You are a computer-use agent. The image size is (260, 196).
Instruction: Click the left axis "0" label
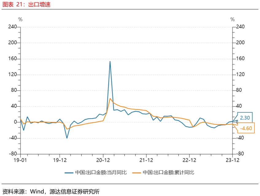coord(15,122)
